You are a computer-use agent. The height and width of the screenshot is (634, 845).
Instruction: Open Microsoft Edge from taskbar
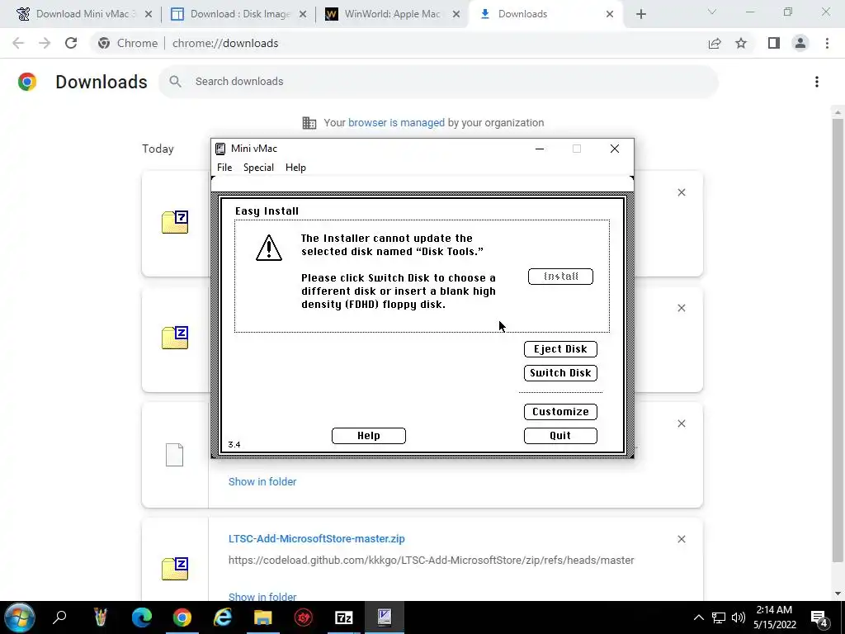point(142,617)
